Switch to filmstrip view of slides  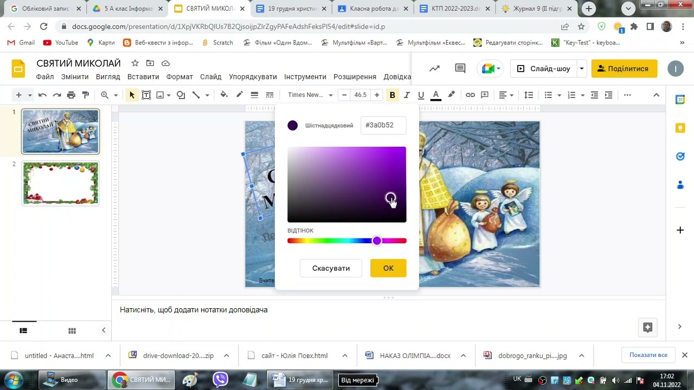pos(23,330)
